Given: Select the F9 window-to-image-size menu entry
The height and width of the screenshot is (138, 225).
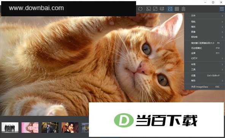Looking at the screenshot, I should click(204, 43).
